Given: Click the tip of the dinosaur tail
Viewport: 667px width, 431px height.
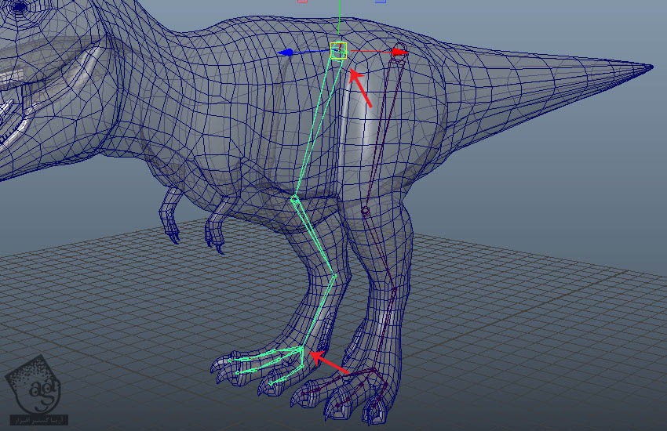Looking at the screenshot, I should (648, 67).
